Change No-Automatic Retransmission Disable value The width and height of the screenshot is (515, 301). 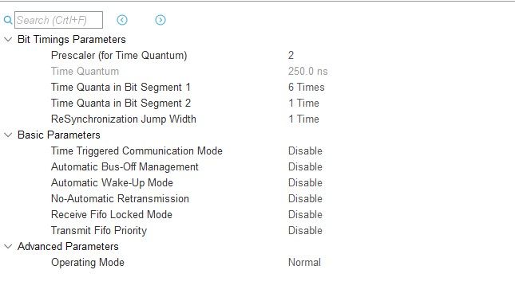(305, 198)
